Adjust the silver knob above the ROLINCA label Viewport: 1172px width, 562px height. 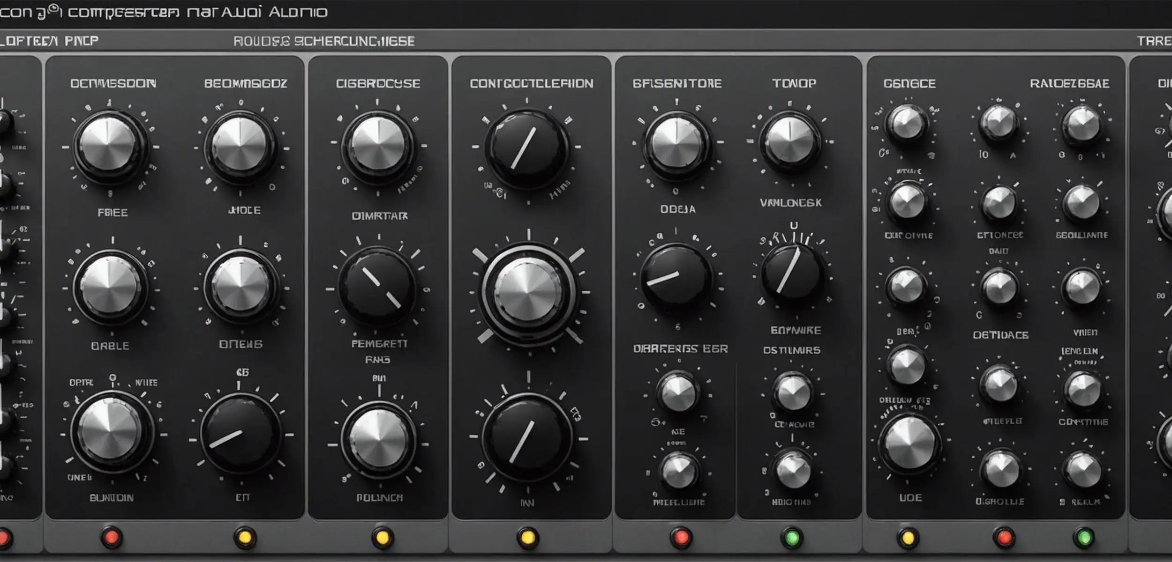tap(378, 439)
